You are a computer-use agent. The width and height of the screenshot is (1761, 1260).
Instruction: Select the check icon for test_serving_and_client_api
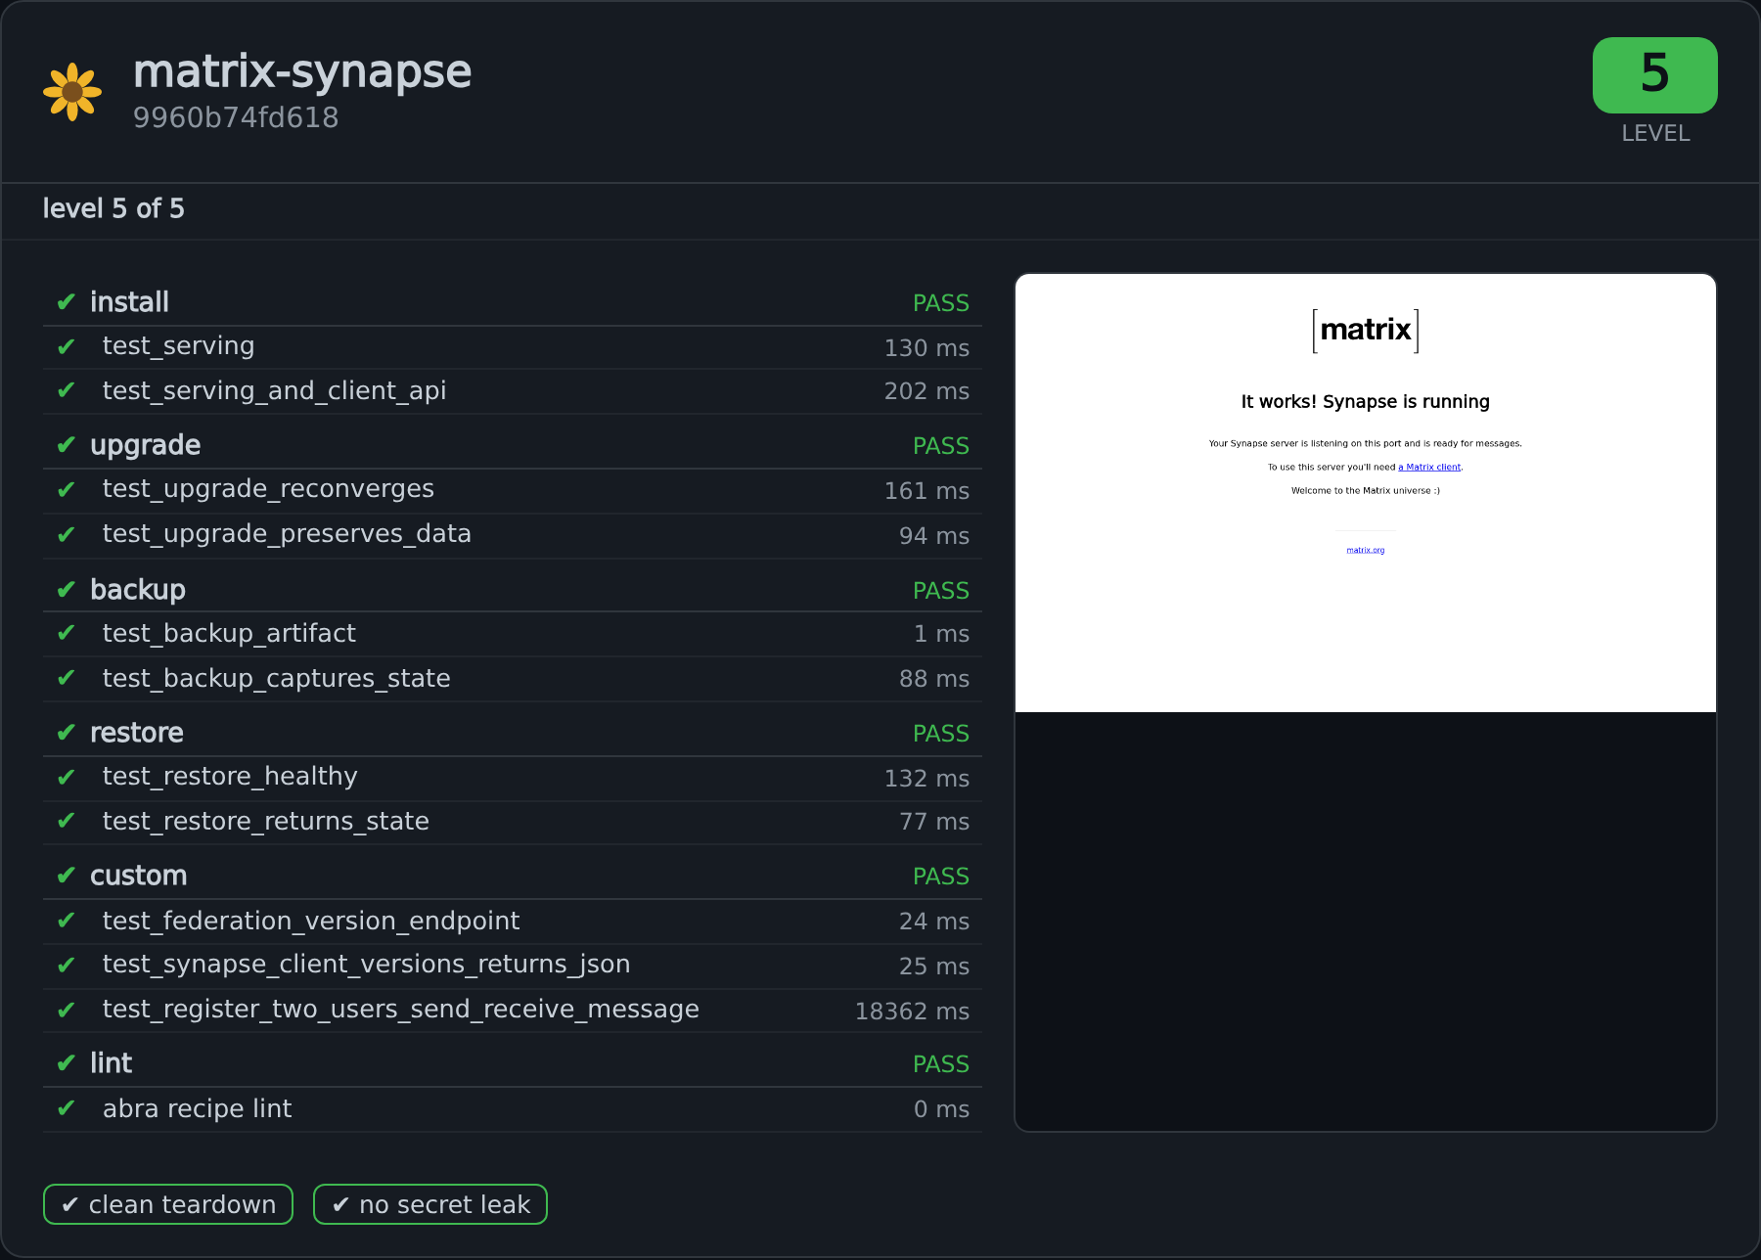pos(67,390)
